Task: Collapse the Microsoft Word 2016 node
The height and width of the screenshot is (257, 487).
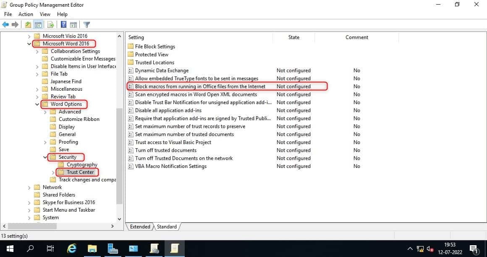Action: click(x=29, y=44)
